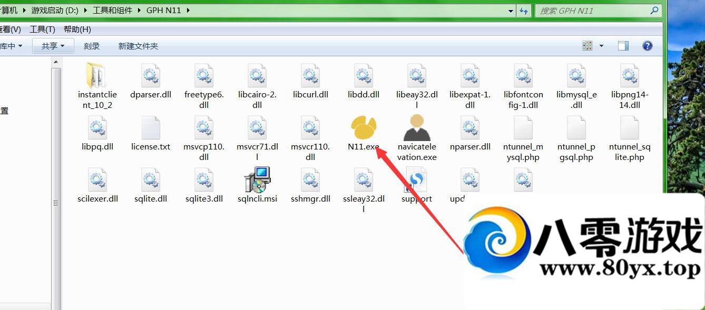Image resolution: width=705 pixels, height=310 pixels.
Task: Change view with the views icon
Action: pyautogui.click(x=587, y=46)
